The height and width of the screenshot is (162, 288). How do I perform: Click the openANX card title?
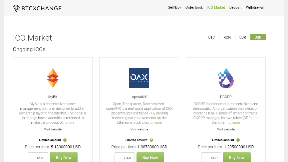point(139,97)
